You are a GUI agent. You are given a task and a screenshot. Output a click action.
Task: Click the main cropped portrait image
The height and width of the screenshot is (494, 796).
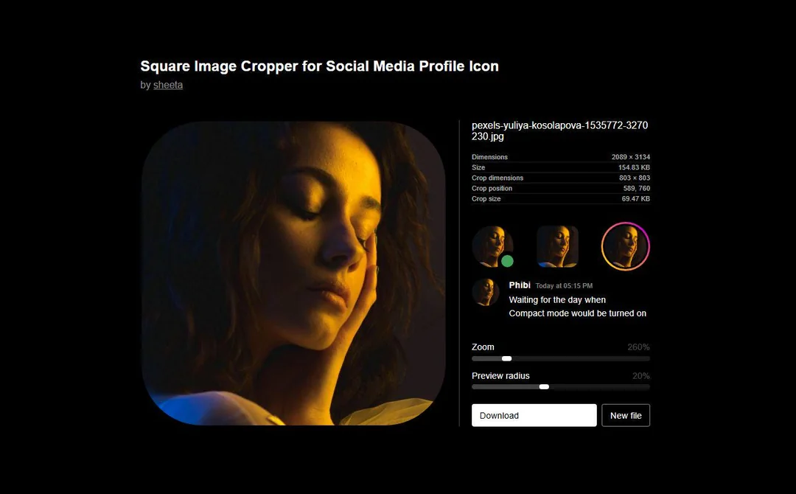[x=293, y=273]
